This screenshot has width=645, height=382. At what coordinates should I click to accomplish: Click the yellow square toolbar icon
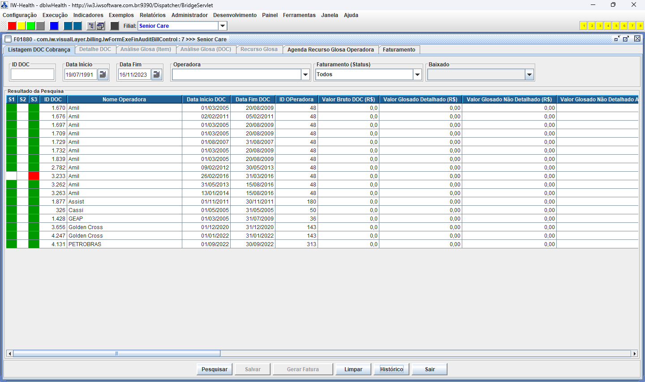(21, 26)
